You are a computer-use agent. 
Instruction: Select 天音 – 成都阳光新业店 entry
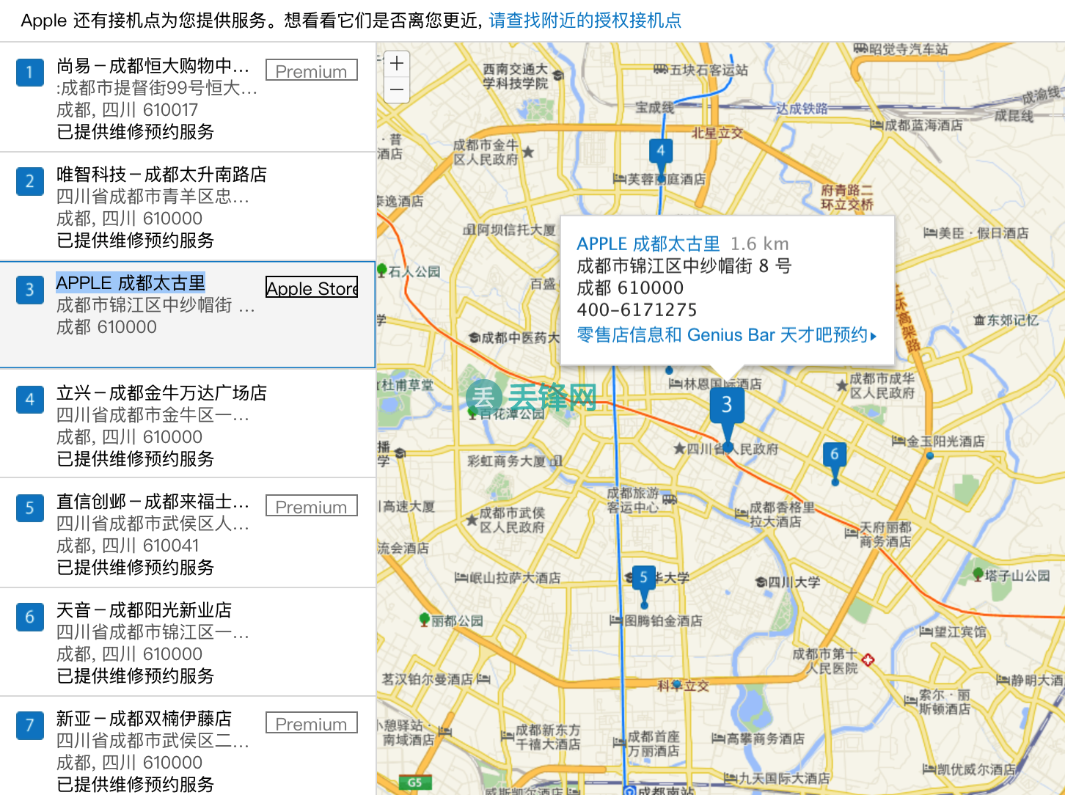(x=188, y=642)
